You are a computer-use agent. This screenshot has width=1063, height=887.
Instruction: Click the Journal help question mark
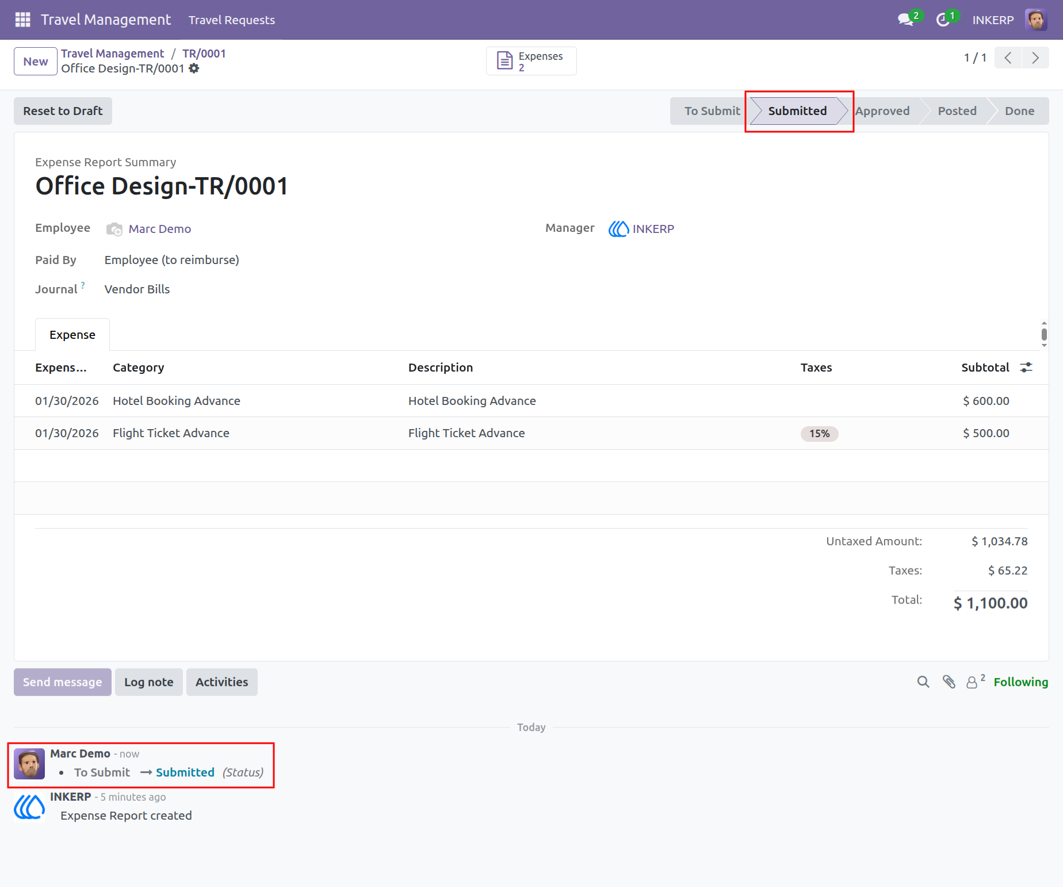click(83, 285)
